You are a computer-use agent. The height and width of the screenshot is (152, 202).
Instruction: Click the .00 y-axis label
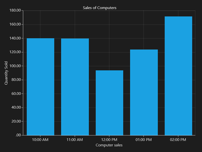click(18, 135)
